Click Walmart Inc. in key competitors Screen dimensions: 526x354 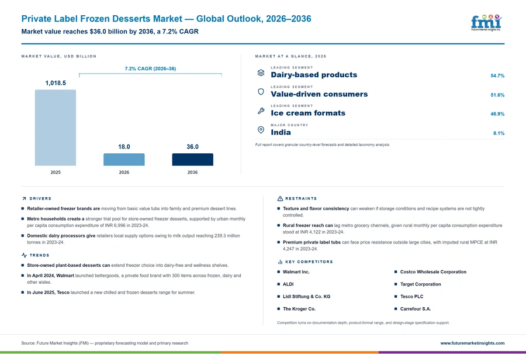pos(296,272)
